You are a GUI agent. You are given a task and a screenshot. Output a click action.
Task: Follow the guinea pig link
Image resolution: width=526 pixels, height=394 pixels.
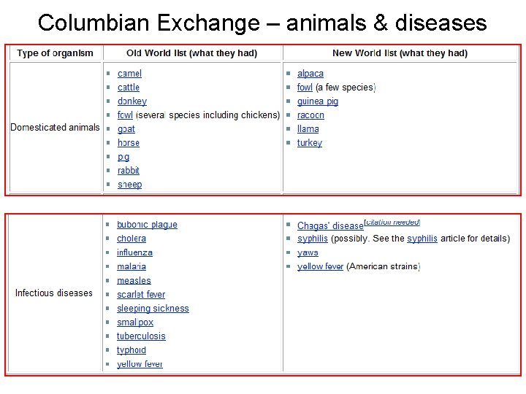[318, 101]
